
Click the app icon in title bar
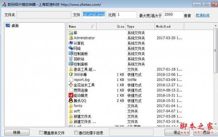4,4
